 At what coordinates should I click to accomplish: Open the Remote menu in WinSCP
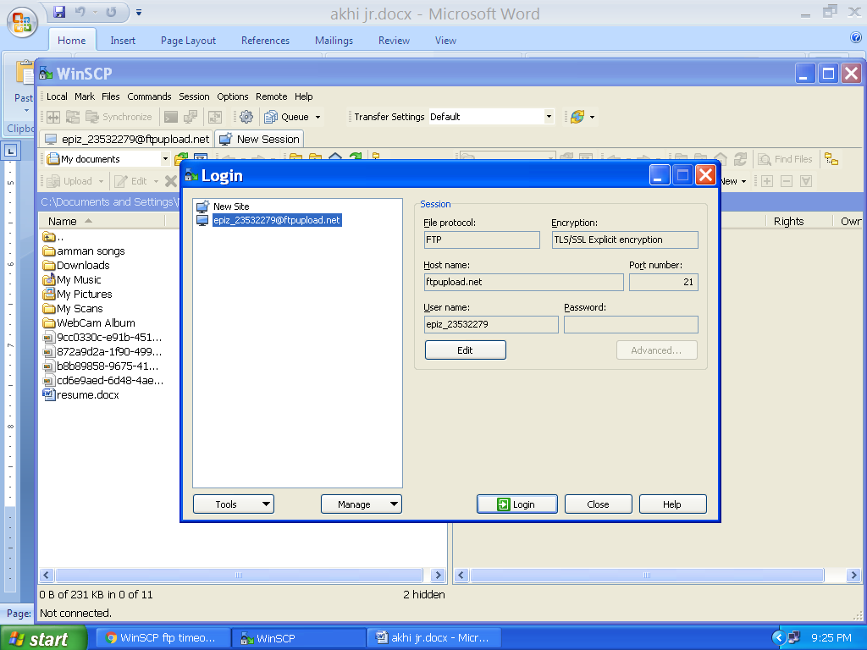pos(272,96)
